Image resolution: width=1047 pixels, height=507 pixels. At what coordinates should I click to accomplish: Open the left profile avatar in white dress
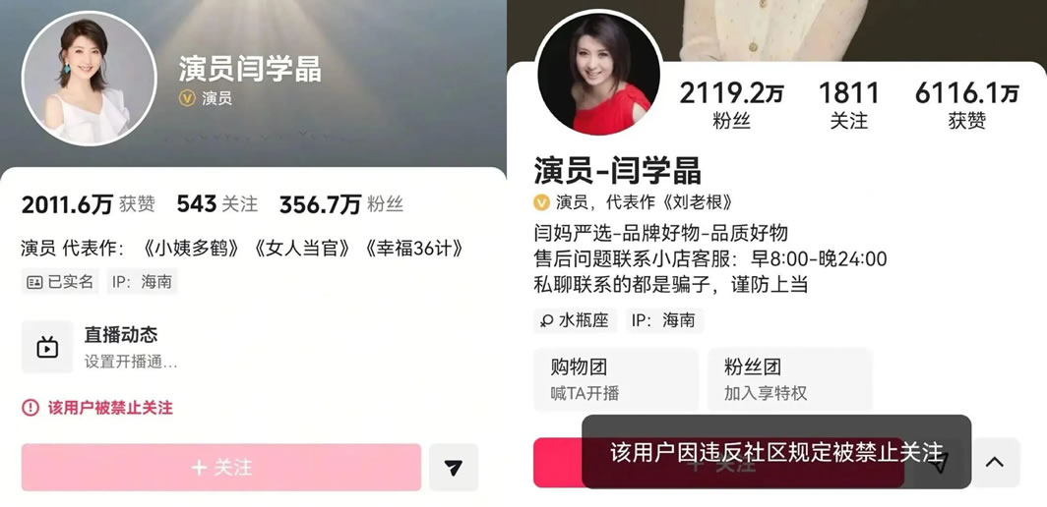(x=90, y=79)
